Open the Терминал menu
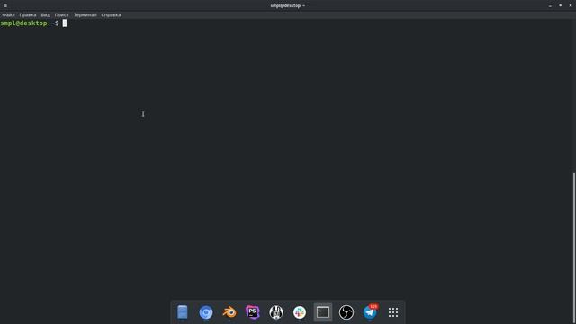 (85, 15)
